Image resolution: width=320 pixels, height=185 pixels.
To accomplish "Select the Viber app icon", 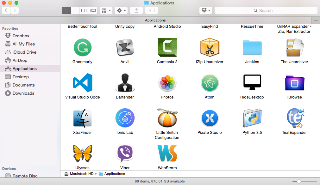I will (x=125, y=153).
